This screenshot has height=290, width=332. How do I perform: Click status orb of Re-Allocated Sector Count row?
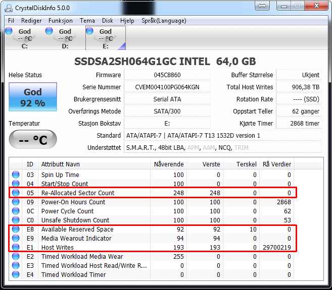coord(16,193)
